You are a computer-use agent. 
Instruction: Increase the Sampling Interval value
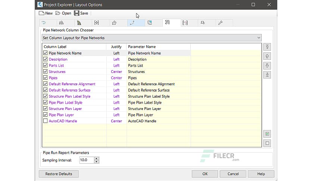click(97, 159)
